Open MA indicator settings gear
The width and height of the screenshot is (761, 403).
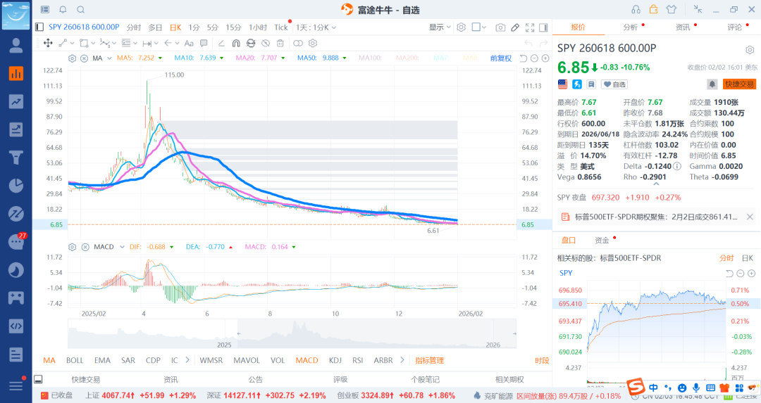(x=72, y=58)
